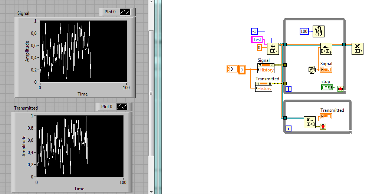Click the Release Queue node

point(358,49)
